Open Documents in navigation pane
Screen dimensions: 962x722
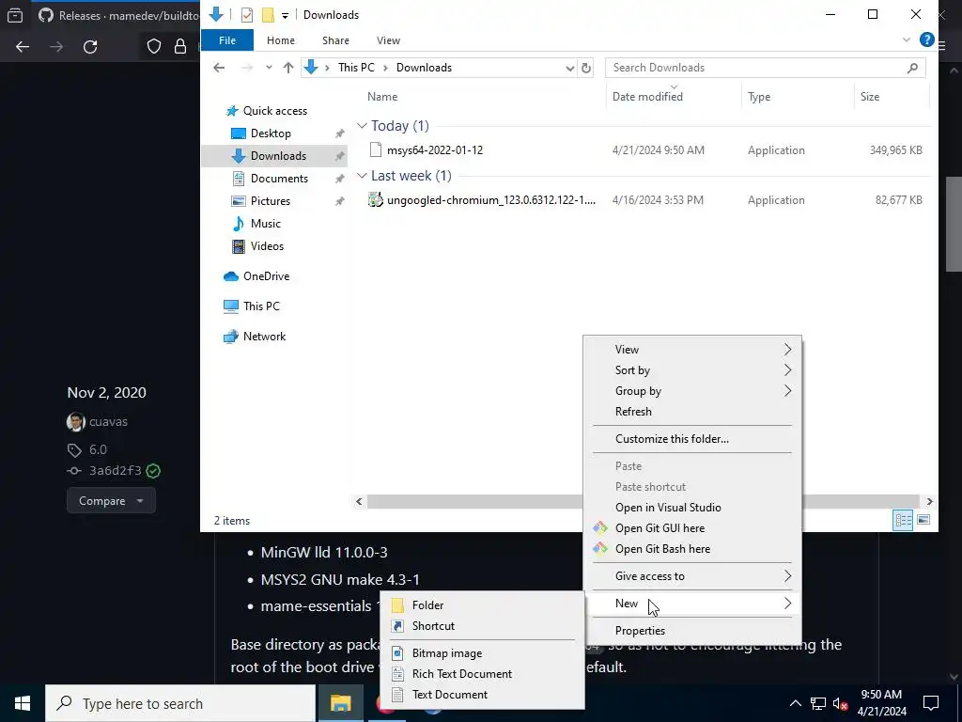[x=279, y=178]
